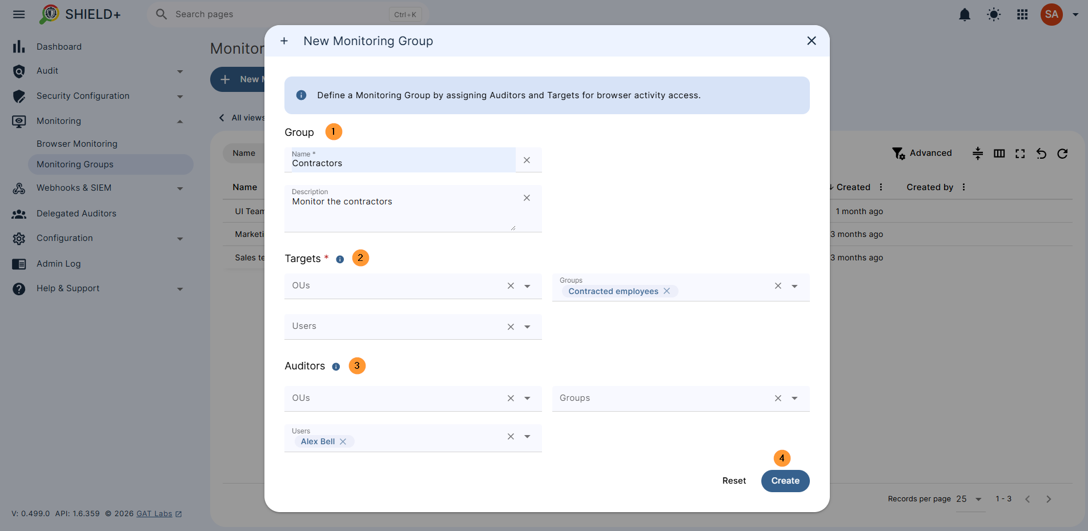Click the Help & Support question icon
Image resolution: width=1088 pixels, height=531 pixels.
tap(19, 289)
